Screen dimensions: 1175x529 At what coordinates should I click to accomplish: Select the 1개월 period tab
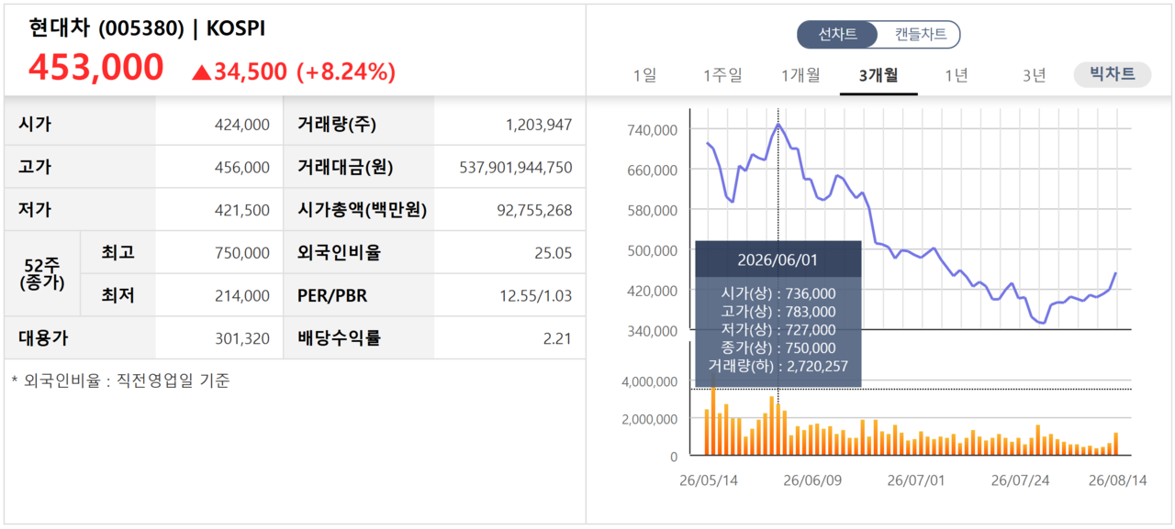[800, 75]
